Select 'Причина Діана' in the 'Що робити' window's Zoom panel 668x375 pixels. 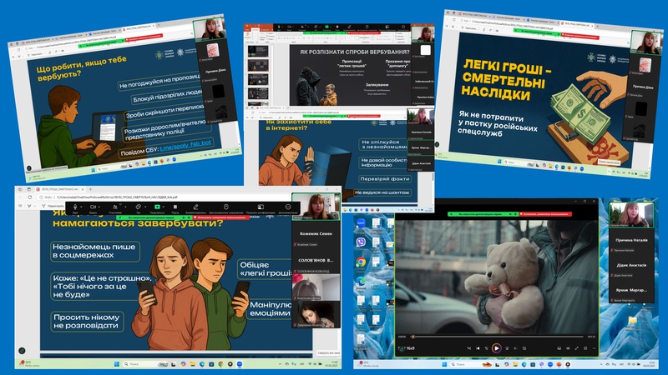coord(215,72)
